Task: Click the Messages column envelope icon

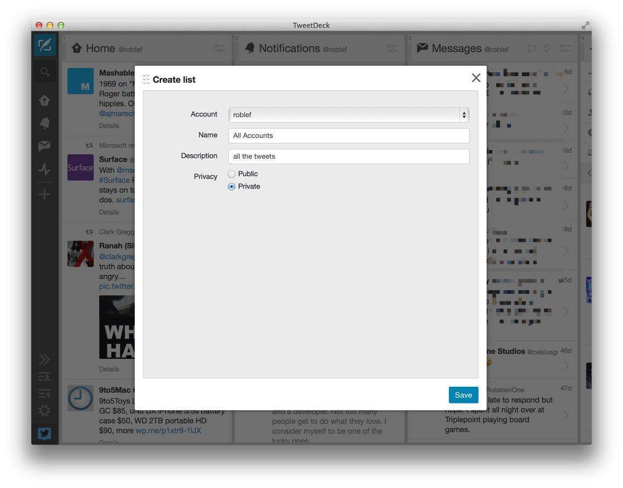Action: (422, 48)
